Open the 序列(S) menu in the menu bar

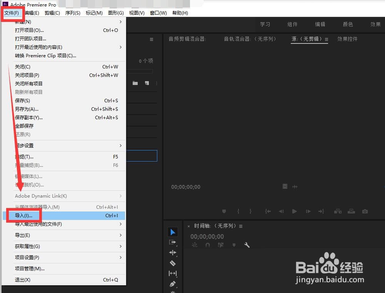[x=73, y=13]
